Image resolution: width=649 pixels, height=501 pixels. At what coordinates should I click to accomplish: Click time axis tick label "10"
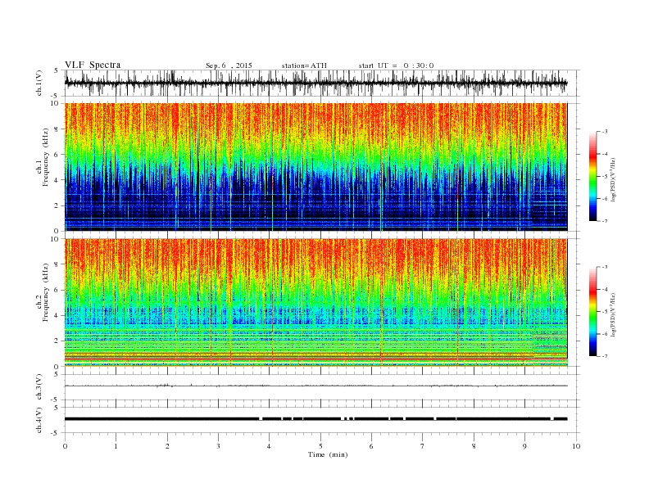click(576, 446)
